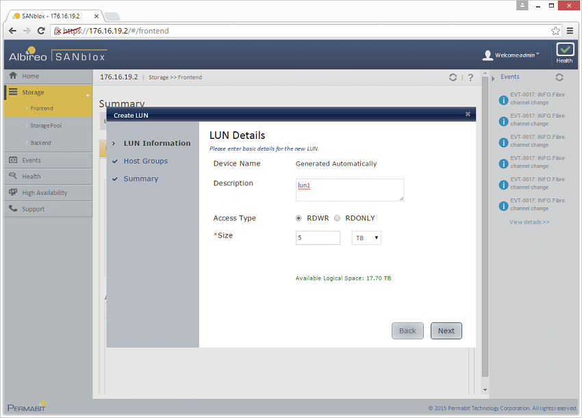
Task: Click the browser address bar
Action: coord(305,31)
